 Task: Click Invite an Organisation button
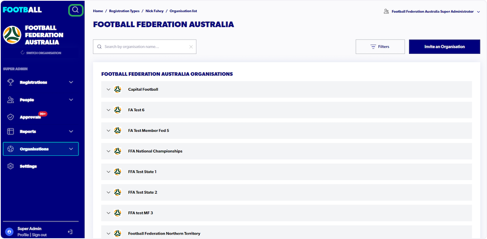click(x=444, y=47)
